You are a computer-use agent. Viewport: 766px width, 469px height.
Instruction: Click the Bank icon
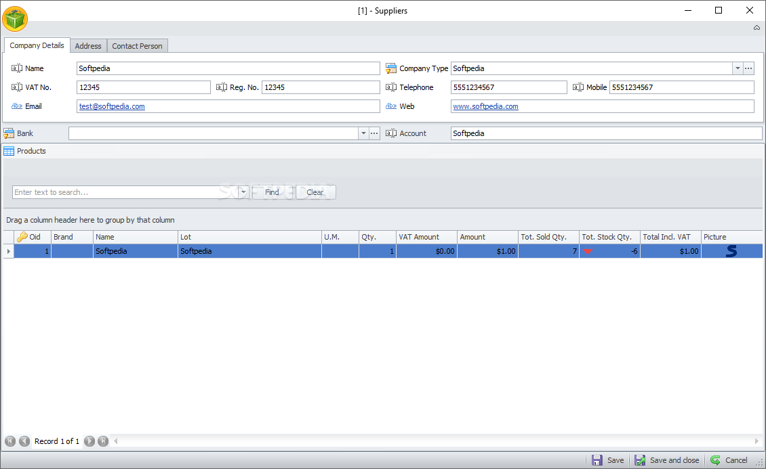(9, 133)
